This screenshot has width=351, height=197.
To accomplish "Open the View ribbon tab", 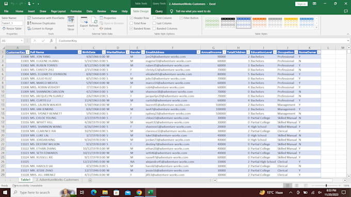I will (114, 11).
